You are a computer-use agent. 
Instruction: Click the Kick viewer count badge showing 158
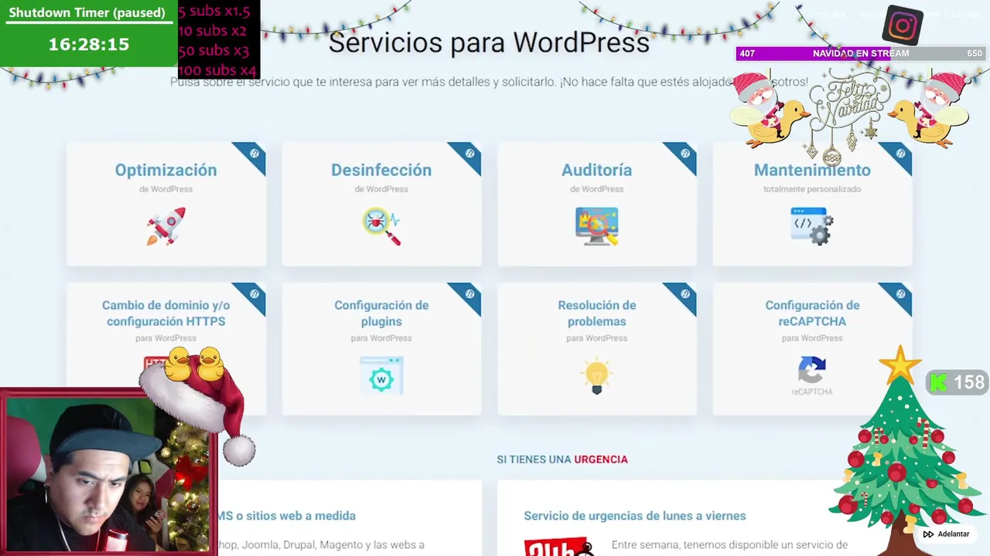coord(958,382)
